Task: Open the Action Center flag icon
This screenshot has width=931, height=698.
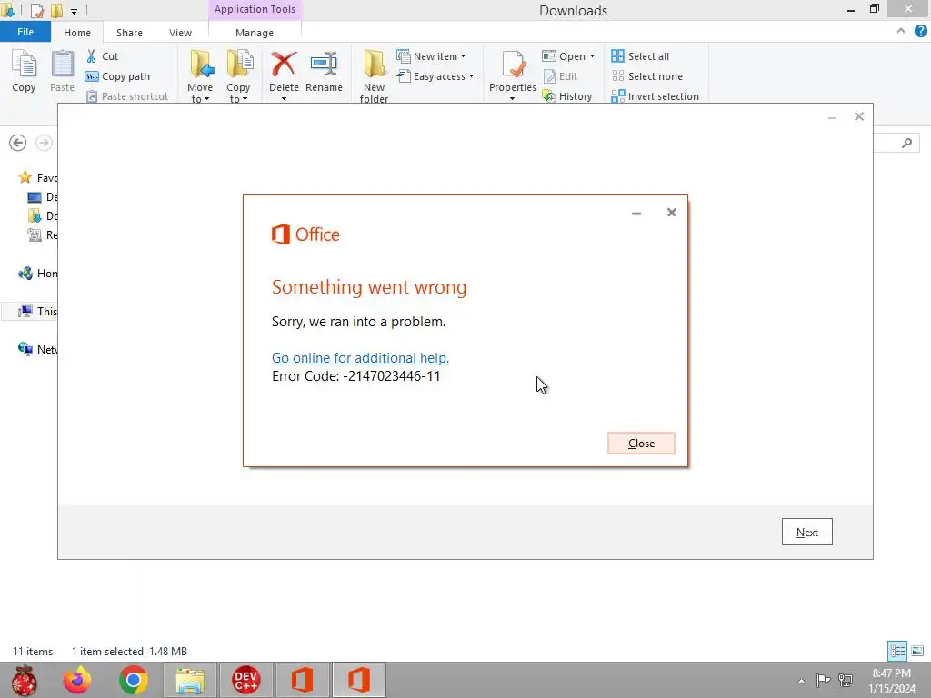Action: (x=823, y=680)
